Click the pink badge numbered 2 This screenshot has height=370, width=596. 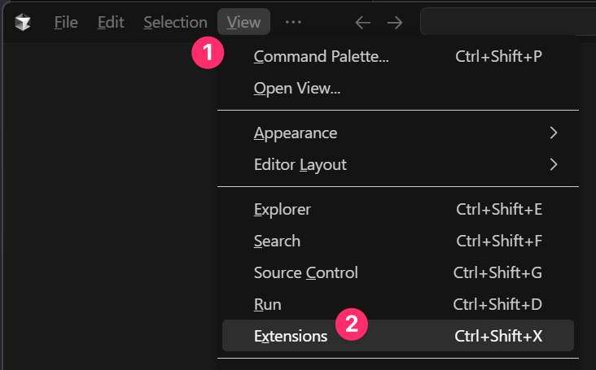click(352, 324)
